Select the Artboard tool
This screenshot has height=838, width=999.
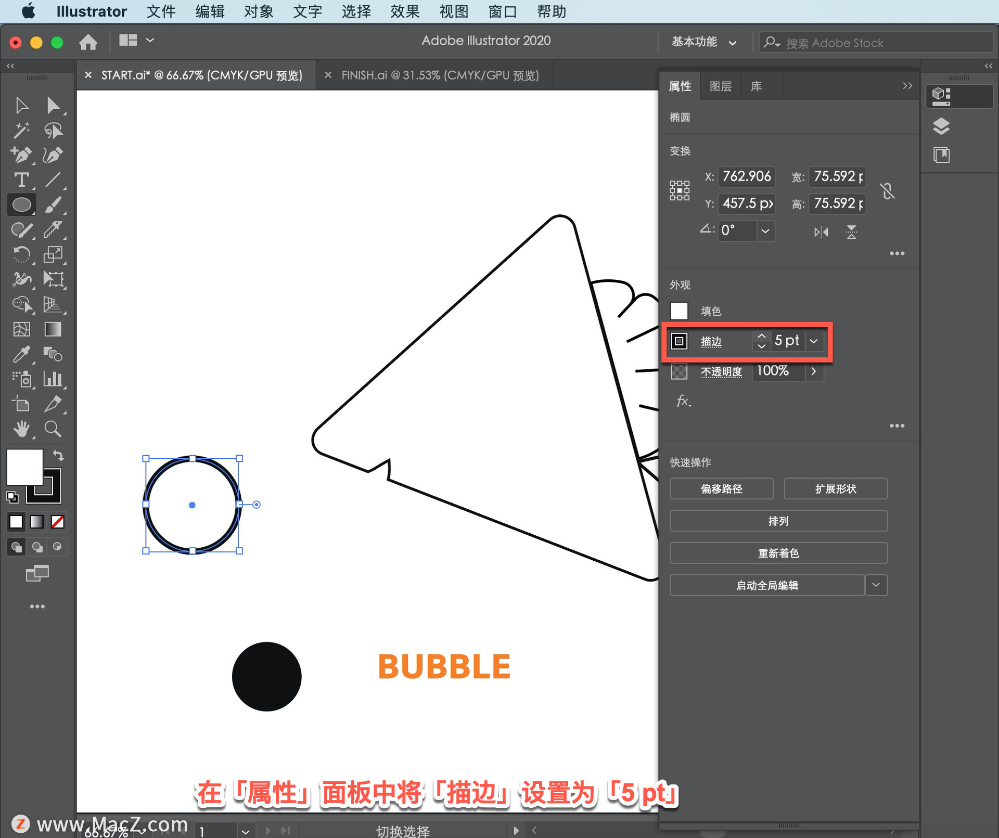[21, 404]
